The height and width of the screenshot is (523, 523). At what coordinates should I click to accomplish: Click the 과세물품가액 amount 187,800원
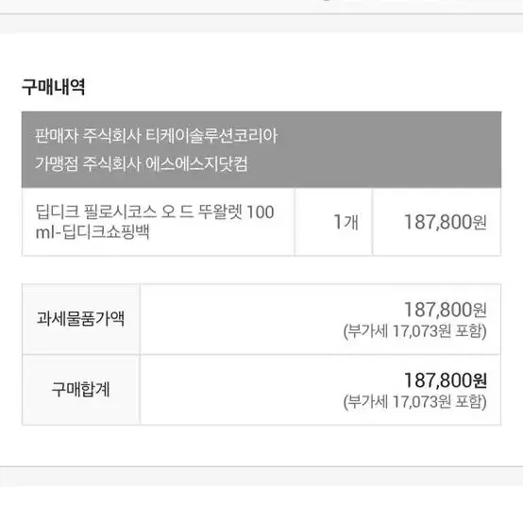(446, 310)
